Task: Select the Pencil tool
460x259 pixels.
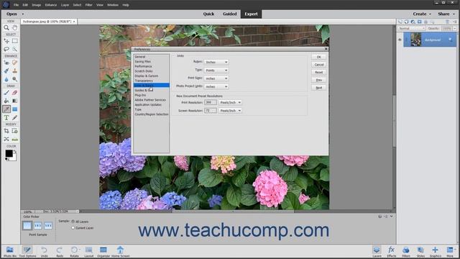Action: tap(14, 118)
